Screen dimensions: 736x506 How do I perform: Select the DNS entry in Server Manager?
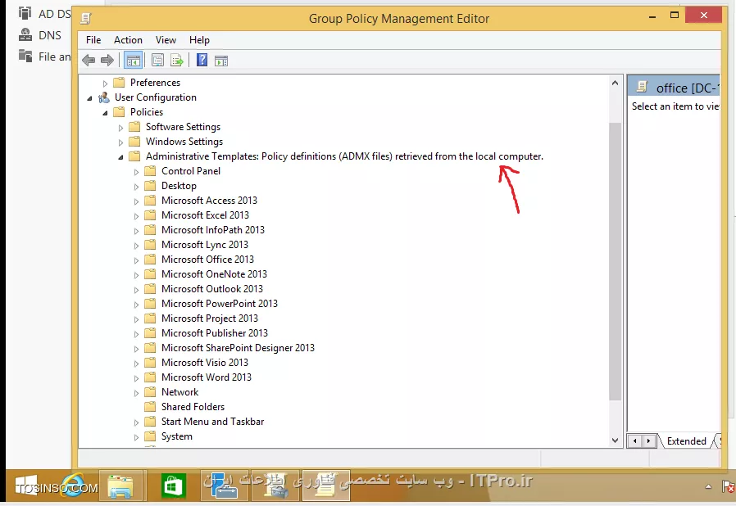coord(49,35)
